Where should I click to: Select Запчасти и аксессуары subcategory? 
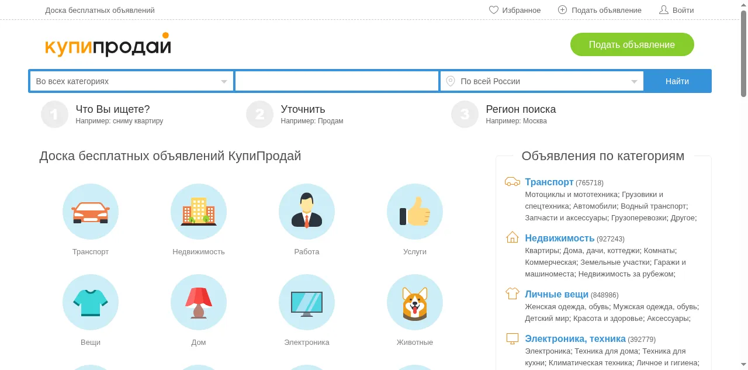[566, 217]
